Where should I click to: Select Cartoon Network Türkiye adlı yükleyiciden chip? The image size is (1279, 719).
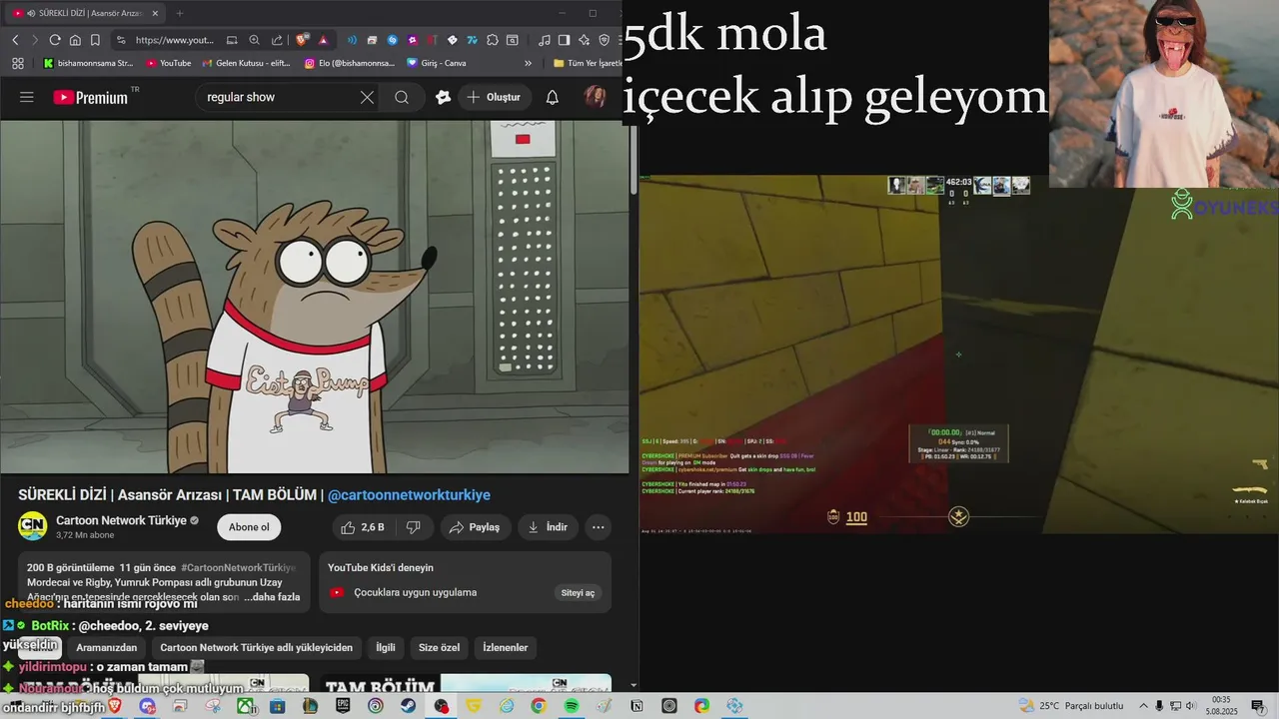coord(256,648)
